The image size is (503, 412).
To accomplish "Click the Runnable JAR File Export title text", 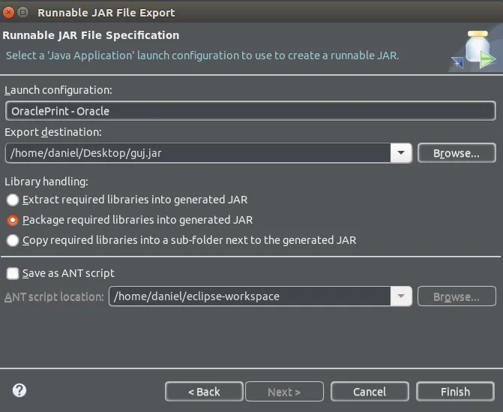I will click(106, 12).
